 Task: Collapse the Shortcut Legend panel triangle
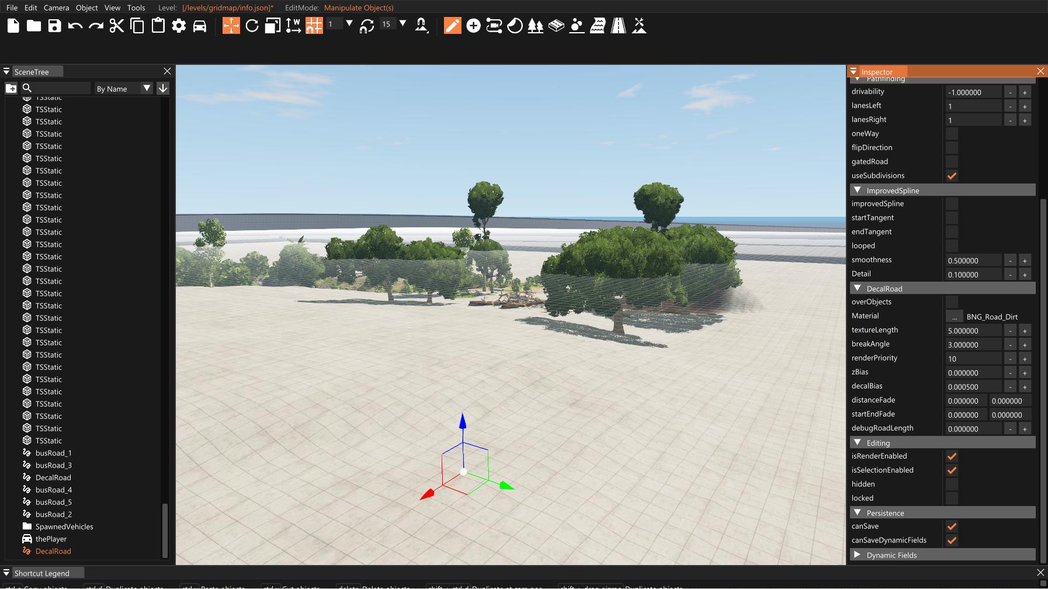click(x=6, y=573)
